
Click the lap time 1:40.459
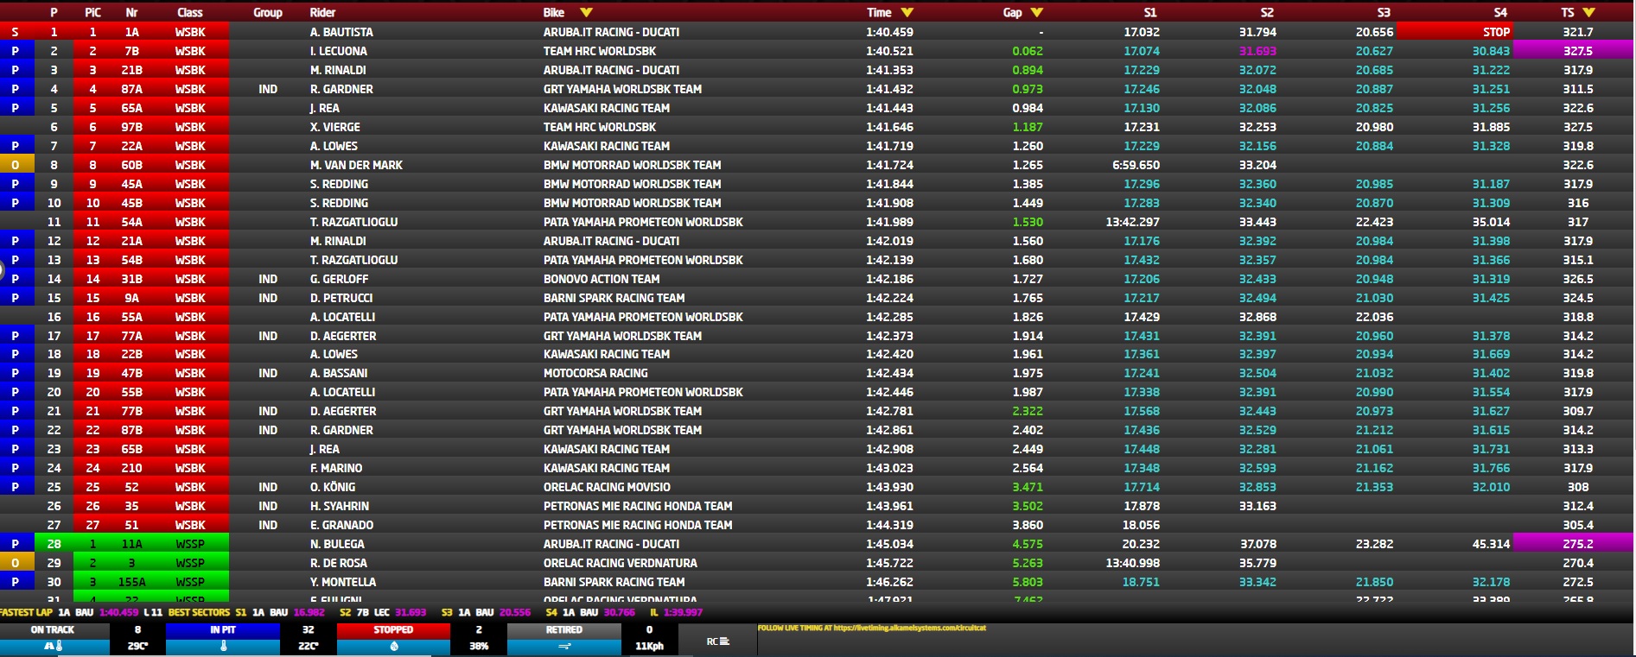pos(889,32)
